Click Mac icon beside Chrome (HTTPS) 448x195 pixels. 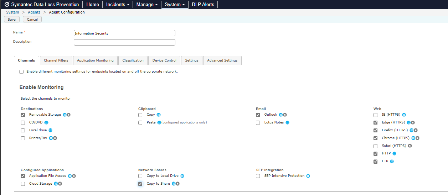417,138
